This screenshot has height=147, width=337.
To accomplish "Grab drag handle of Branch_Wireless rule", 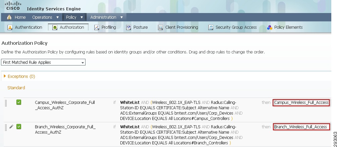I will [x=6, y=128].
